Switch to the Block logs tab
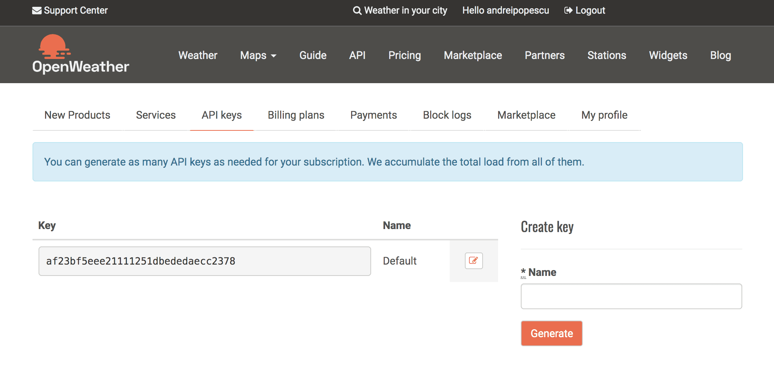 pyautogui.click(x=447, y=115)
